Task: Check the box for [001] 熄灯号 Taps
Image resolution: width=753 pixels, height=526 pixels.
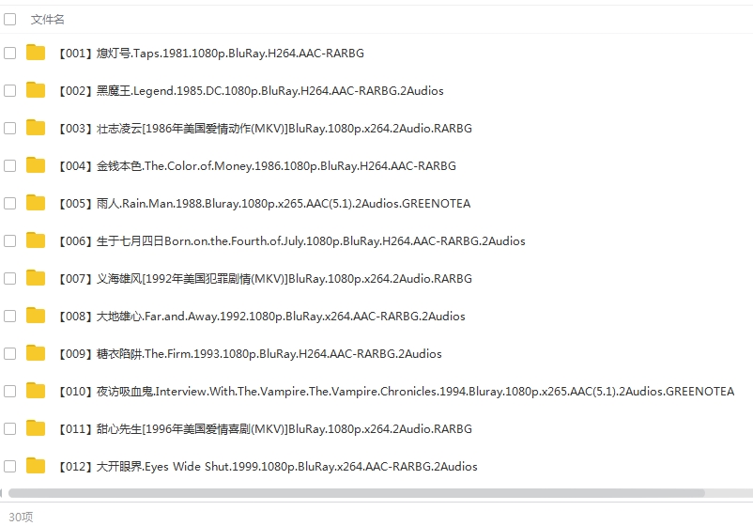Action: [9, 53]
